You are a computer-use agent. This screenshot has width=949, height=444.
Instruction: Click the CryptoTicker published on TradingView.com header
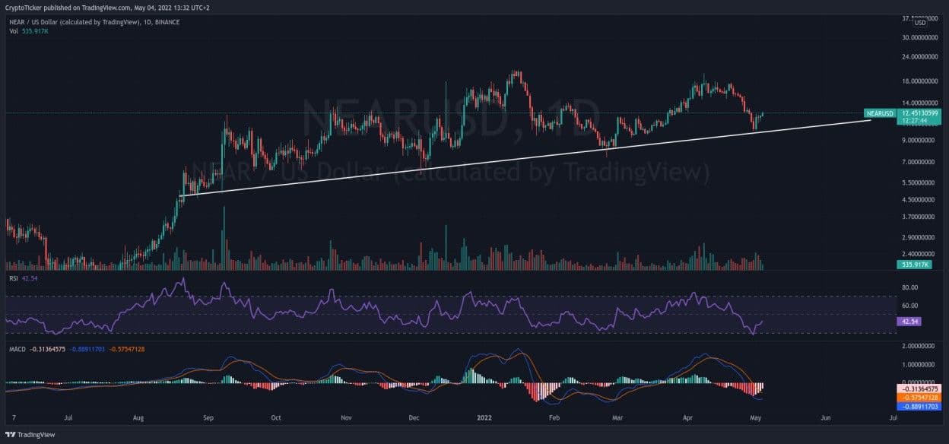pyautogui.click(x=109, y=7)
